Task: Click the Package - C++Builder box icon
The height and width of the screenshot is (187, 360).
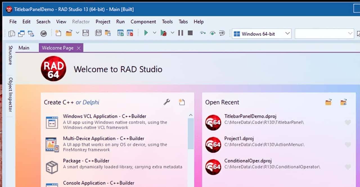Action: [x=52, y=167]
